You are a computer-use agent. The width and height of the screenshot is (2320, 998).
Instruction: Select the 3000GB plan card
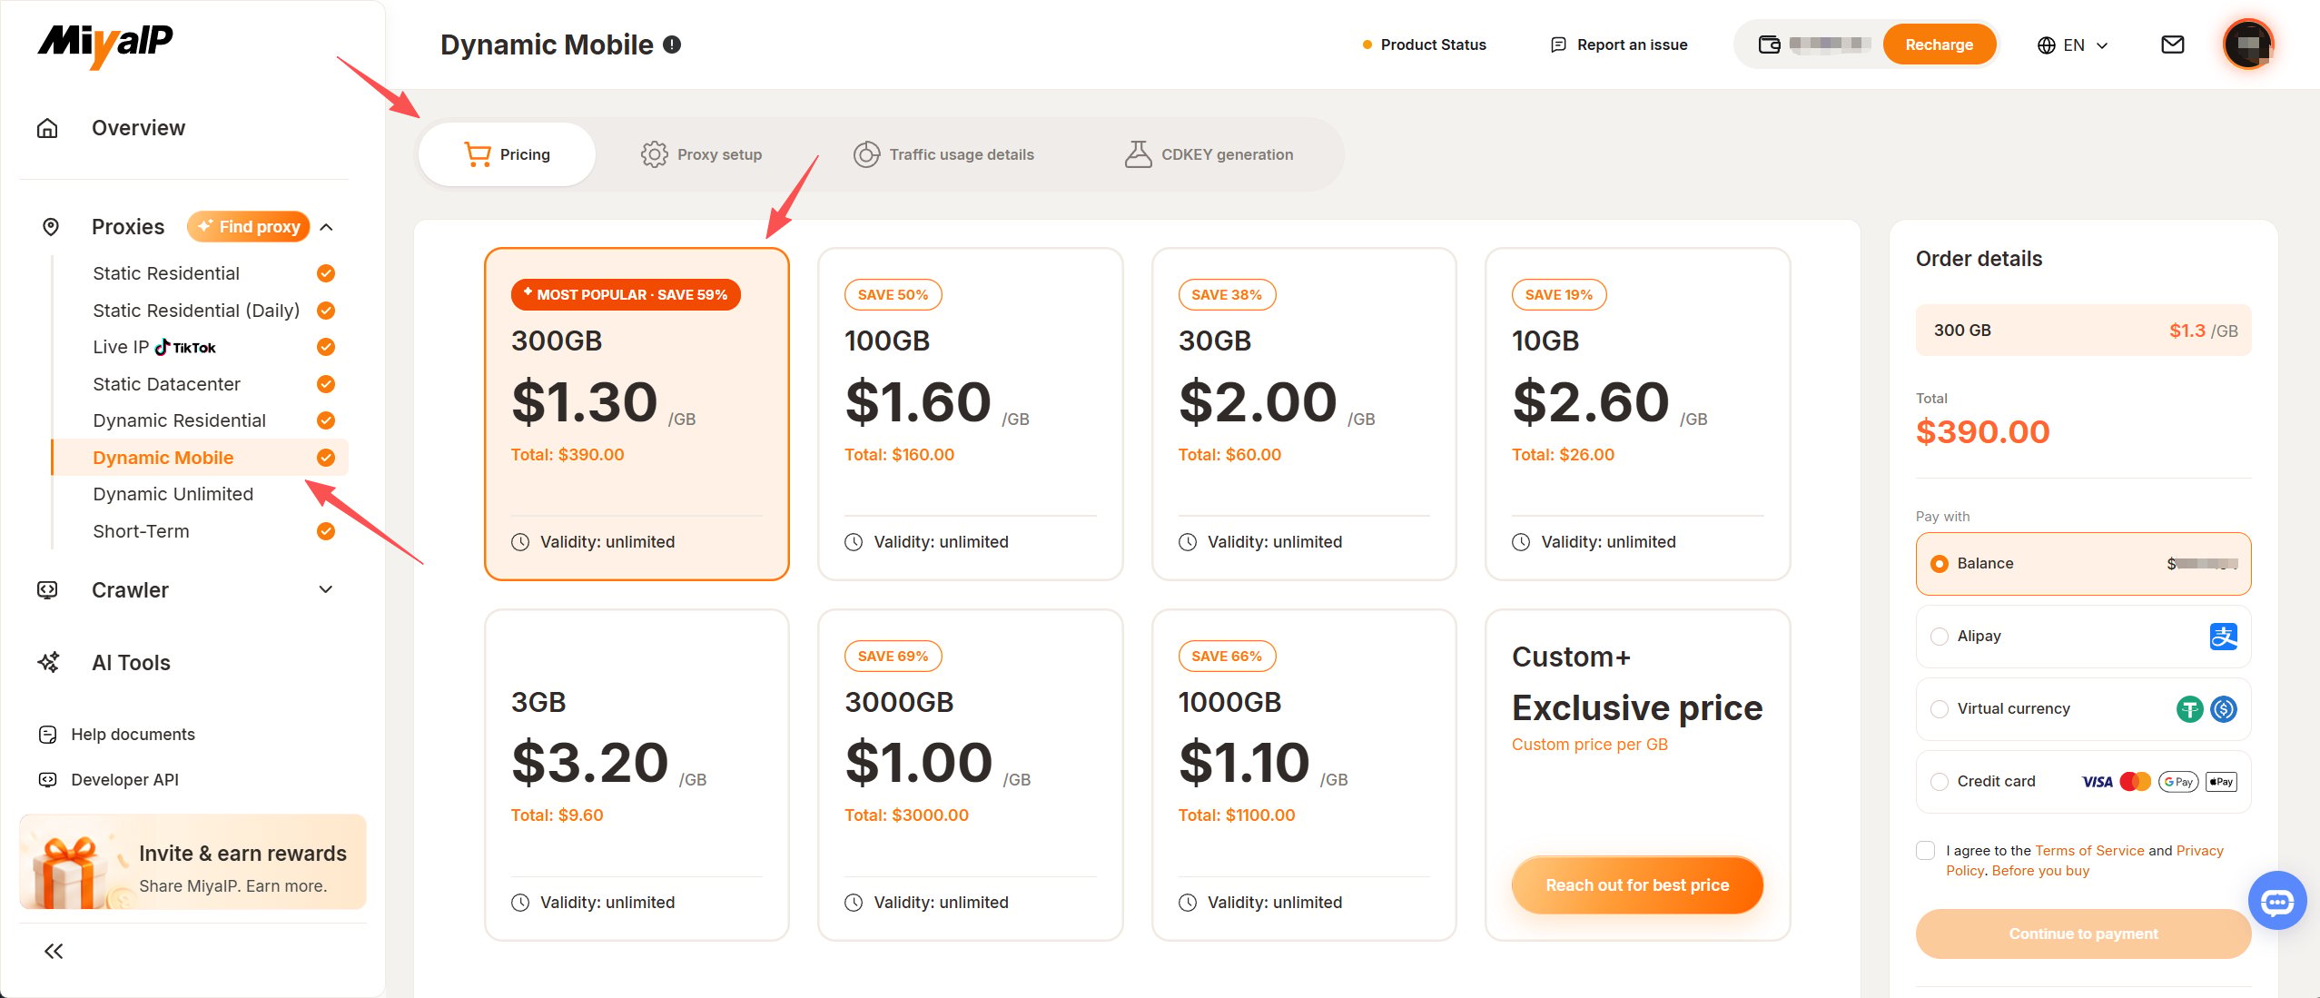pyautogui.click(x=970, y=776)
